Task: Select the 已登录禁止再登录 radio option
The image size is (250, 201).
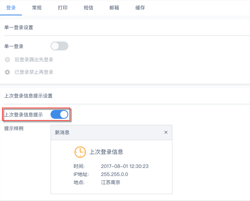Action: (7, 72)
